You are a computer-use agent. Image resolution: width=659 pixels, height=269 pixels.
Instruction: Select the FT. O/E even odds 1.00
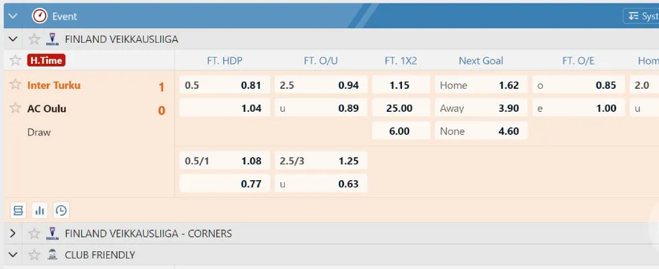578,109
